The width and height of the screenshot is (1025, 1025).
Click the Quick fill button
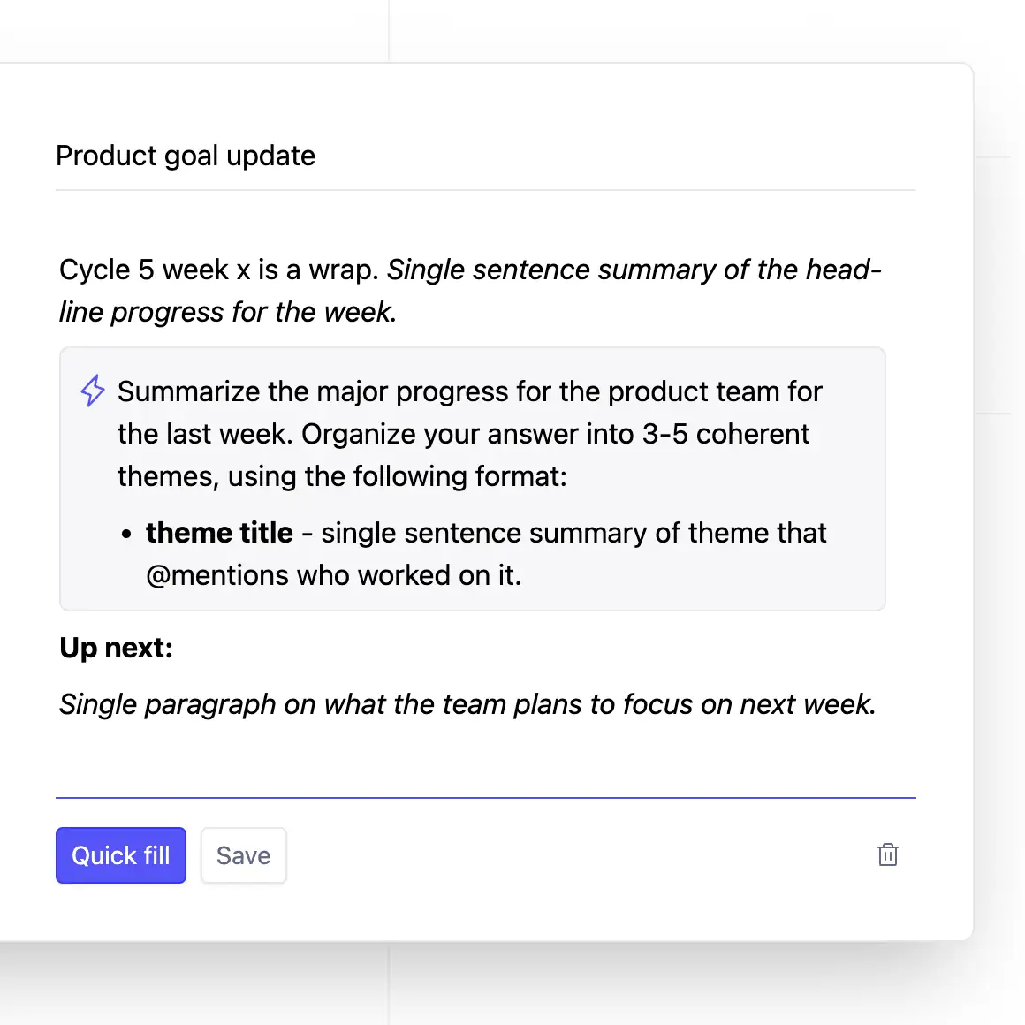(x=121, y=855)
